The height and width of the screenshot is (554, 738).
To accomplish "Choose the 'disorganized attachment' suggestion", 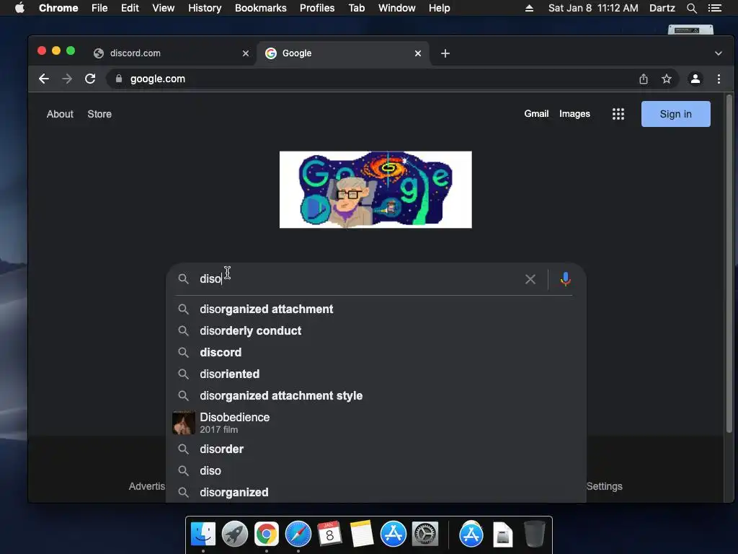I will point(376,309).
